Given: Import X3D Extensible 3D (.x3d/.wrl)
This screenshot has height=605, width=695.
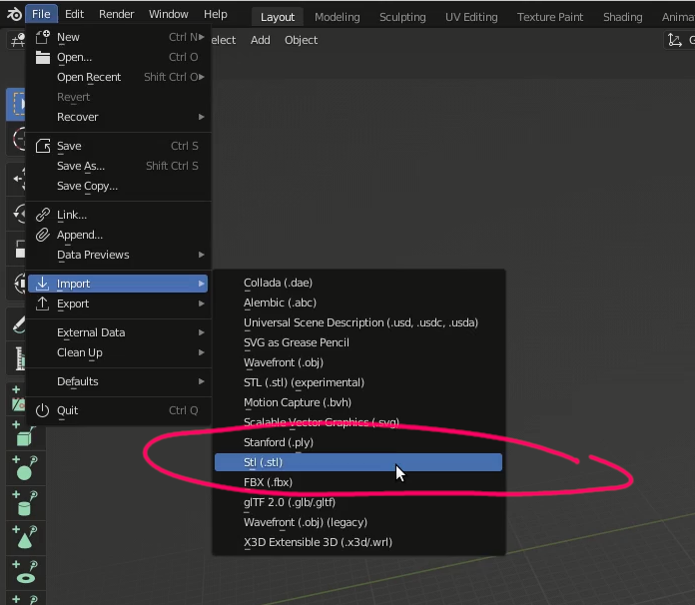Looking at the screenshot, I should coord(358,542).
